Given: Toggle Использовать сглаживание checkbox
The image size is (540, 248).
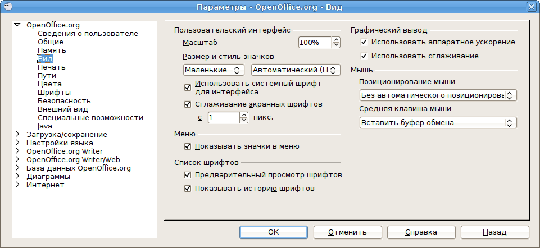Looking at the screenshot, I should tap(364, 56).
